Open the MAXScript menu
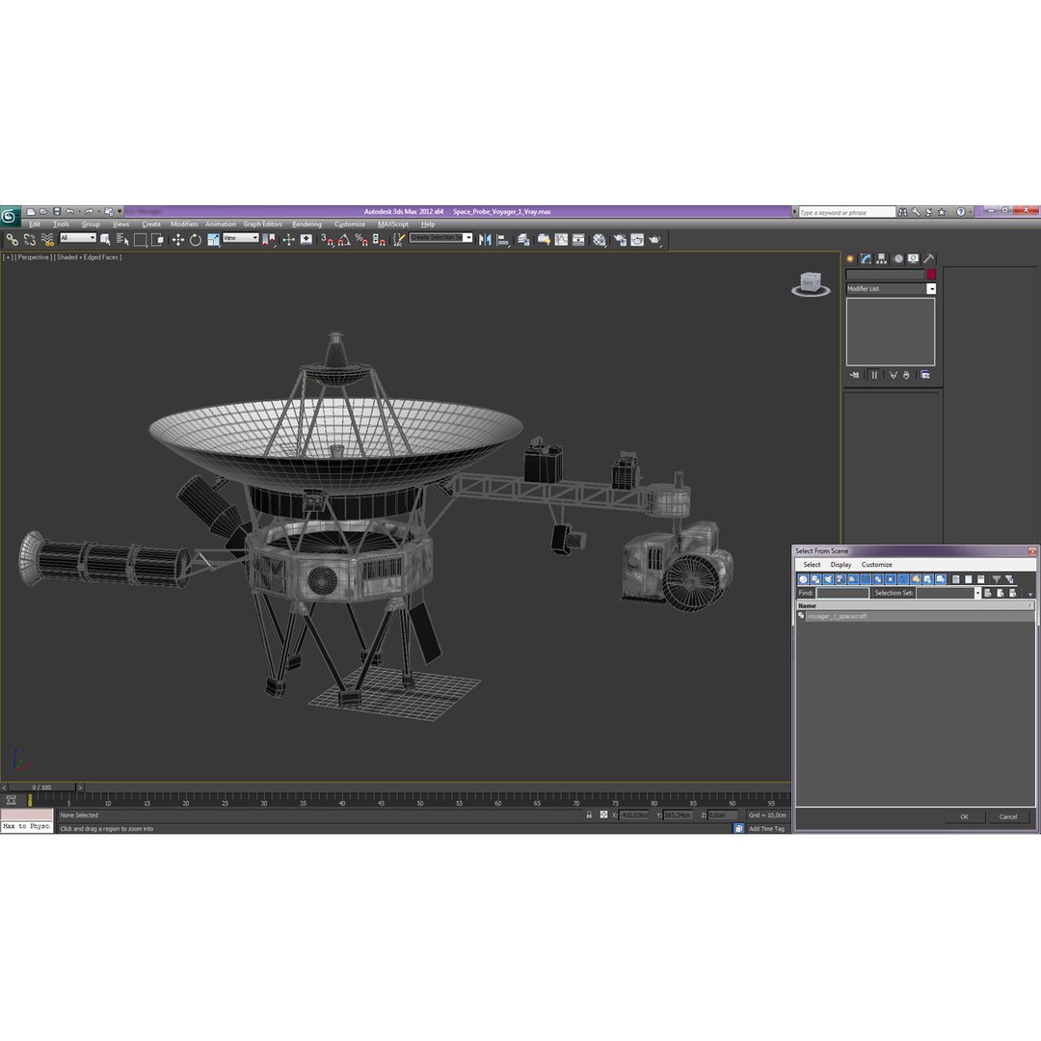1041x1041 pixels. tap(393, 225)
